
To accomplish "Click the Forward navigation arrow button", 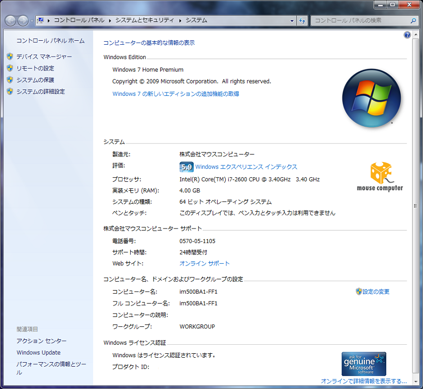I will coord(23,21).
